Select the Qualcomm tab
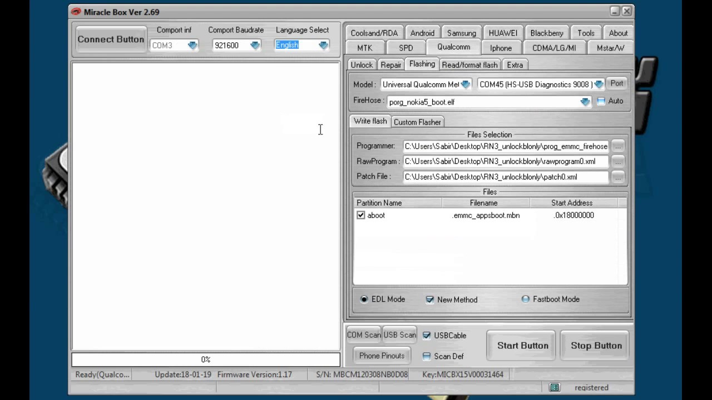Image resolution: width=712 pixels, height=400 pixels. click(454, 47)
